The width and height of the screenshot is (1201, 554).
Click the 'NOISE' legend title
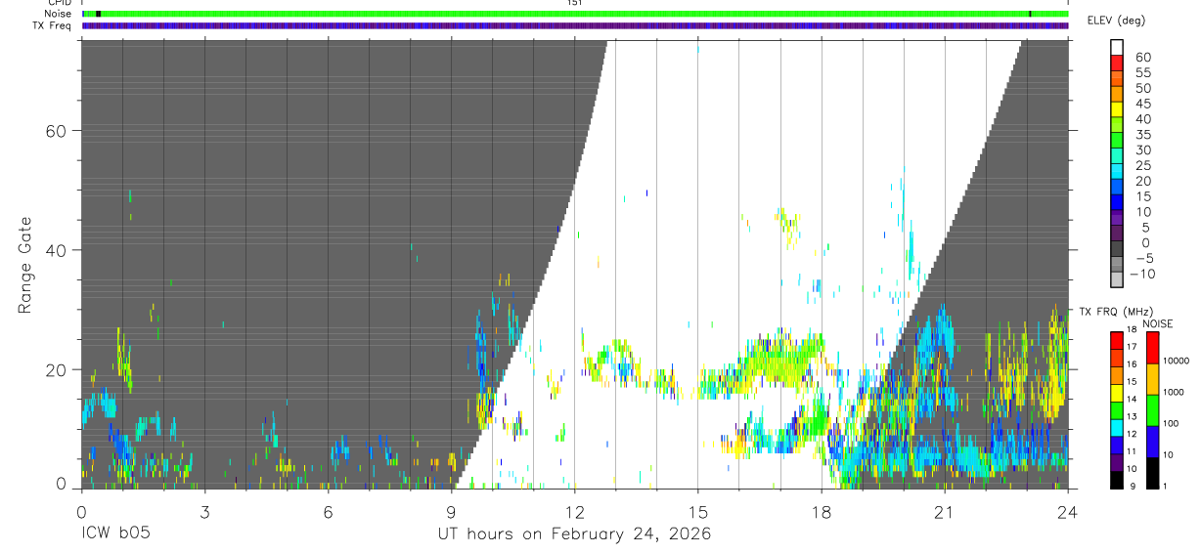(1157, 323)
